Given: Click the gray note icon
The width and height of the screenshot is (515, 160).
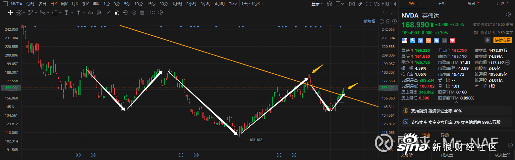Looking at the screenshot, I should pyautogui.click(x=444, y=40).
